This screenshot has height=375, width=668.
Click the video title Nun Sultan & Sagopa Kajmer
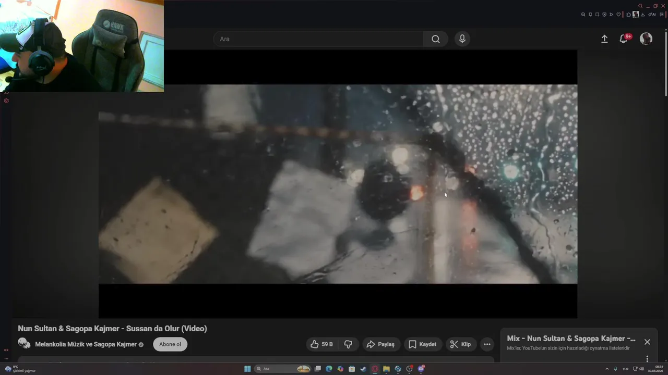[x=112, y=329]
